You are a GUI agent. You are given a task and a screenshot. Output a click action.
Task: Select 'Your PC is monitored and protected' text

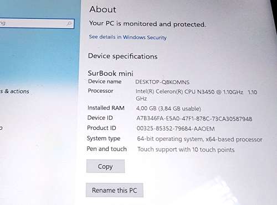coord(147,24)
